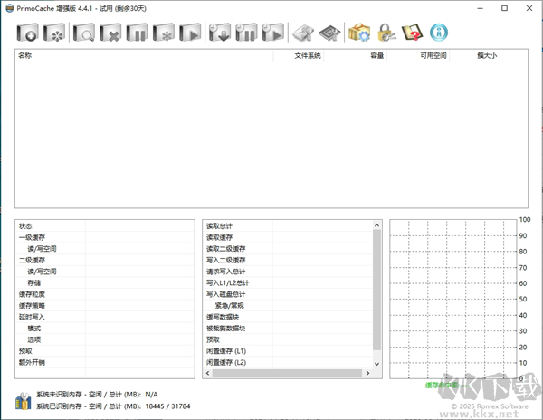Screen dimensions: 543x420
Task: Click the 容量 column header
Action: [376, 56]
